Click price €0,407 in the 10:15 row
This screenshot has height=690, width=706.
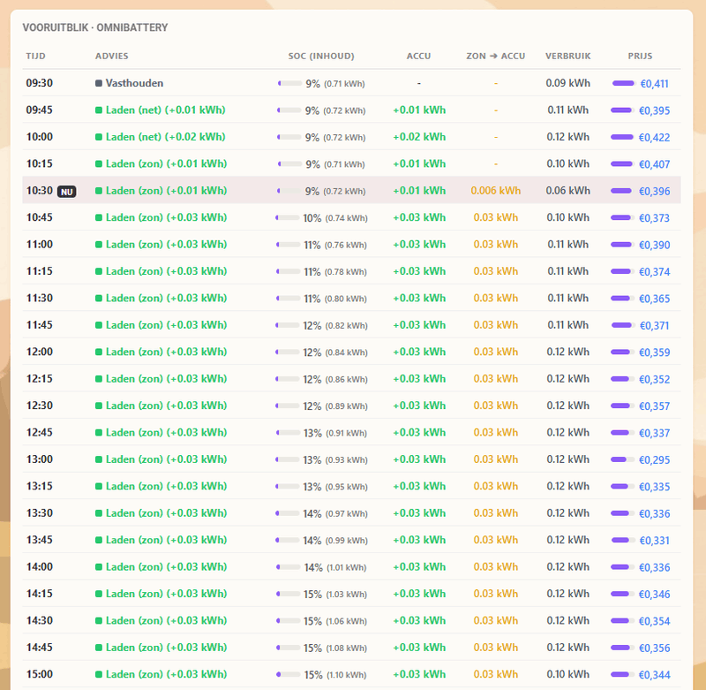pyautogui.click(x=655, y=164)
